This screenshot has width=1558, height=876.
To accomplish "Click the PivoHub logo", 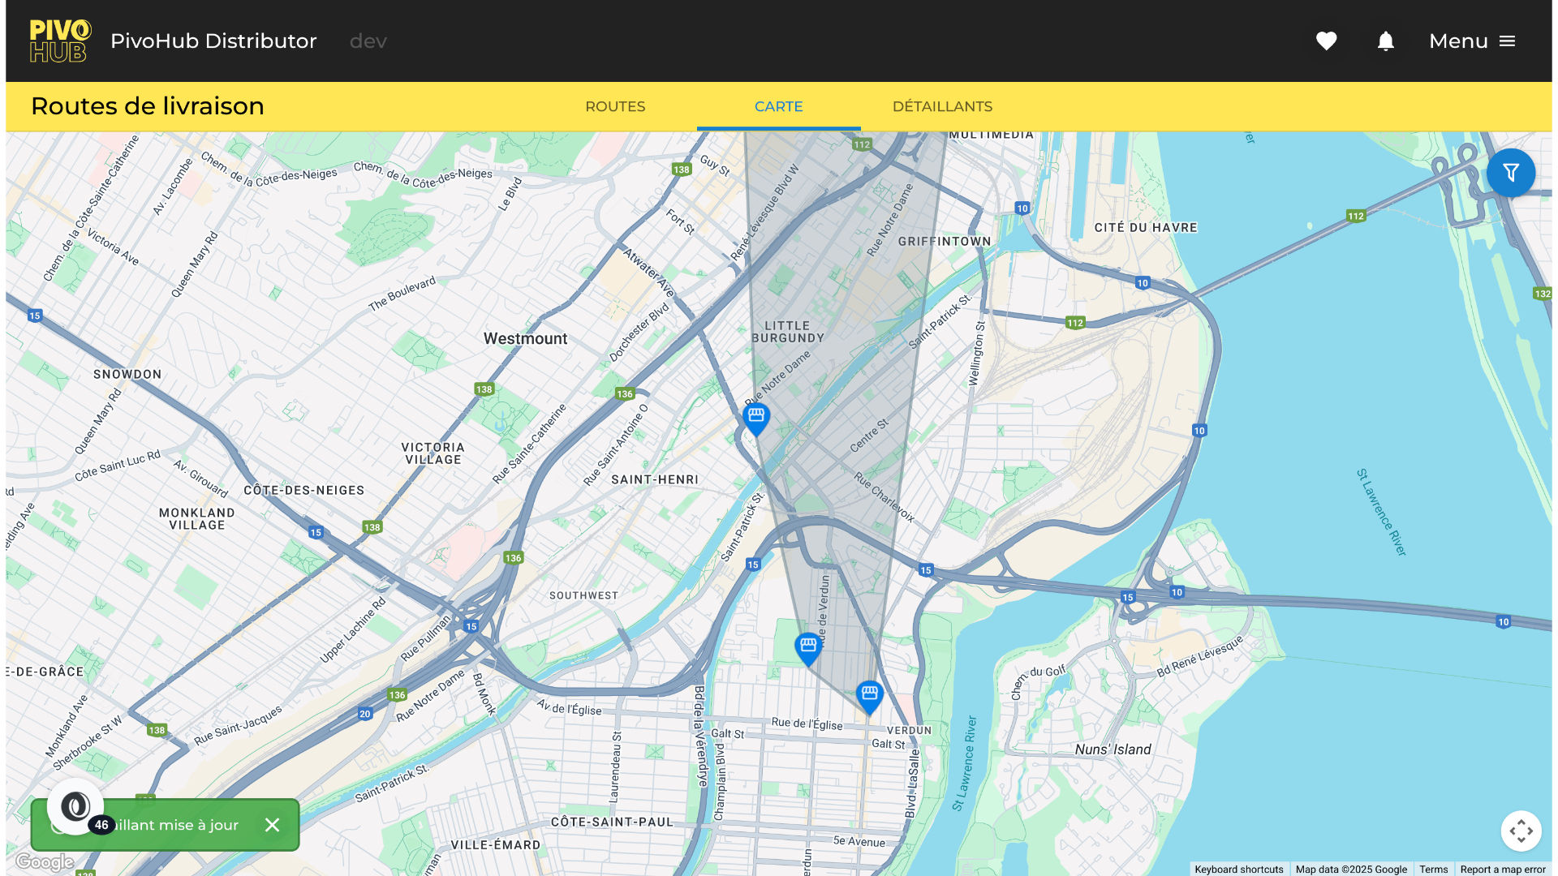I will (60, 41).
